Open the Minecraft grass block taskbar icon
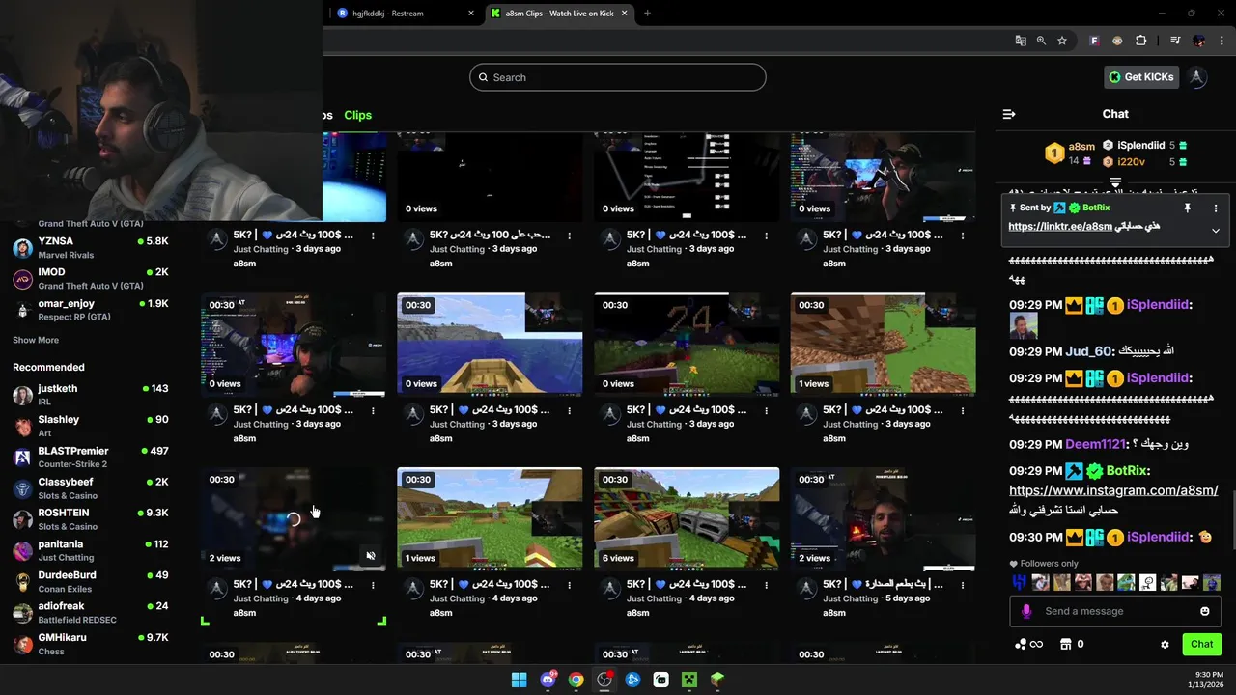1236x695 pixels. (x=717, y=680)
